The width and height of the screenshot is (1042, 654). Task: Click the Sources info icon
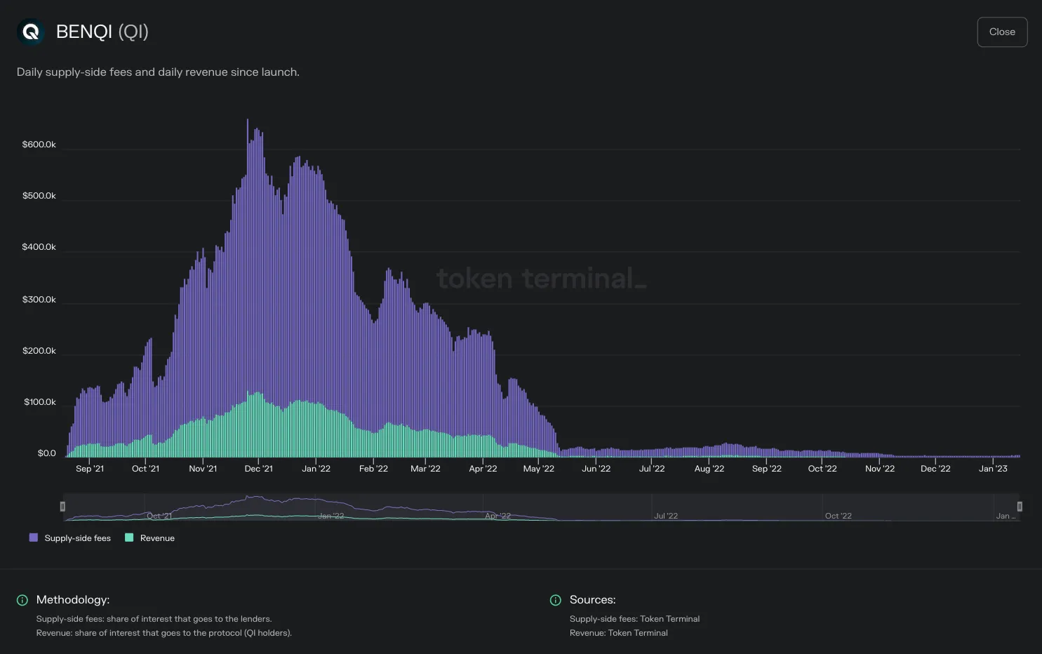(x=556, y=600)
